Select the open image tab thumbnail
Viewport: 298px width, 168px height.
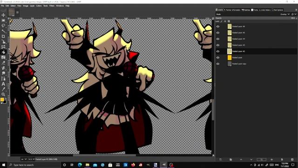coord(11,13)
